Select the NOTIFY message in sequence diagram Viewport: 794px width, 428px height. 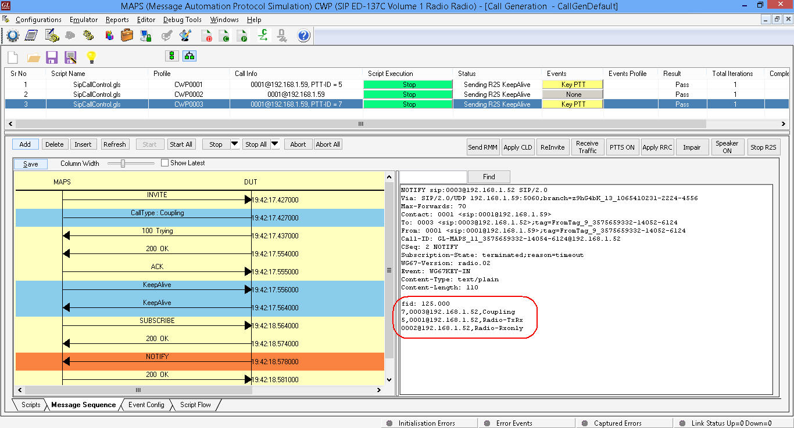click(x=199, y=361)
